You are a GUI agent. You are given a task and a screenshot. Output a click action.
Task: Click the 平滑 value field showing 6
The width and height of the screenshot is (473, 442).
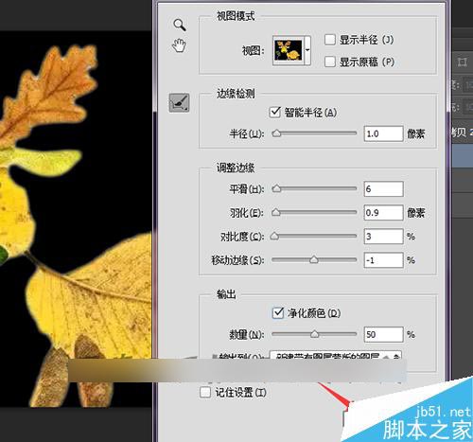[383, 189]
